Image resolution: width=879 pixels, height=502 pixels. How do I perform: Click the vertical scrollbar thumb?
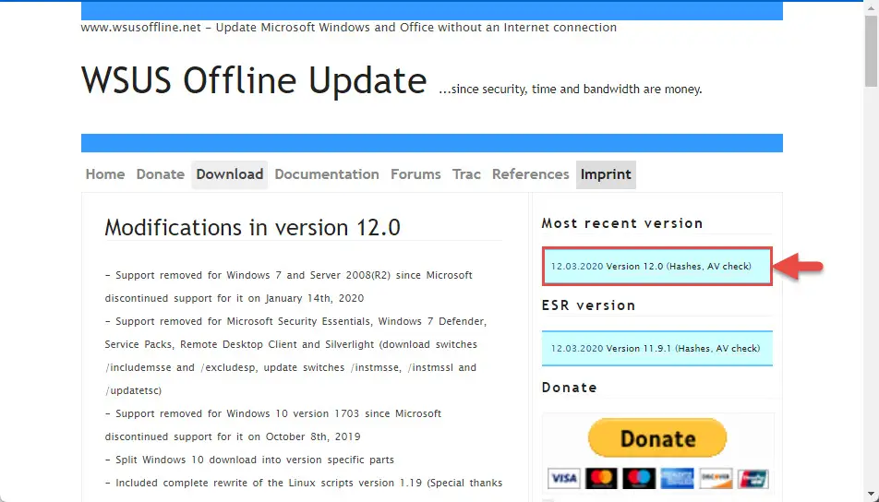click(871, 51)
